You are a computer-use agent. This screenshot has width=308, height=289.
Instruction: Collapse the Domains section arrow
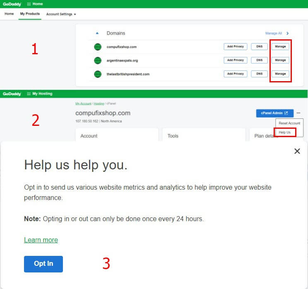coord(97,33)
